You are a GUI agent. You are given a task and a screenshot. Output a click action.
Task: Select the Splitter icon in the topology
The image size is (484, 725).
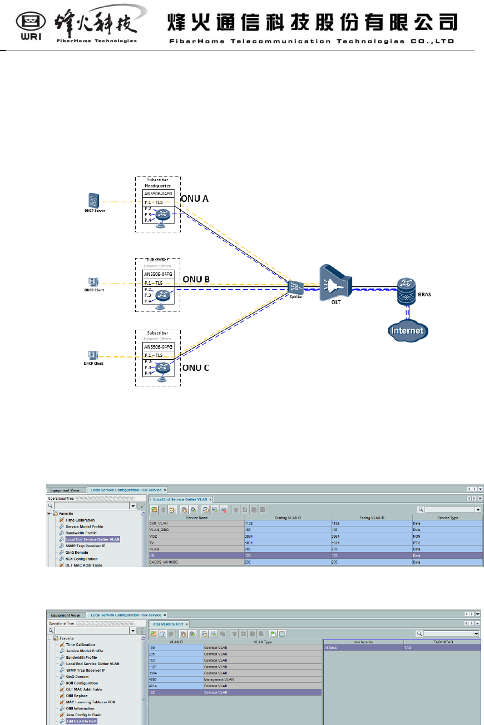294,288
